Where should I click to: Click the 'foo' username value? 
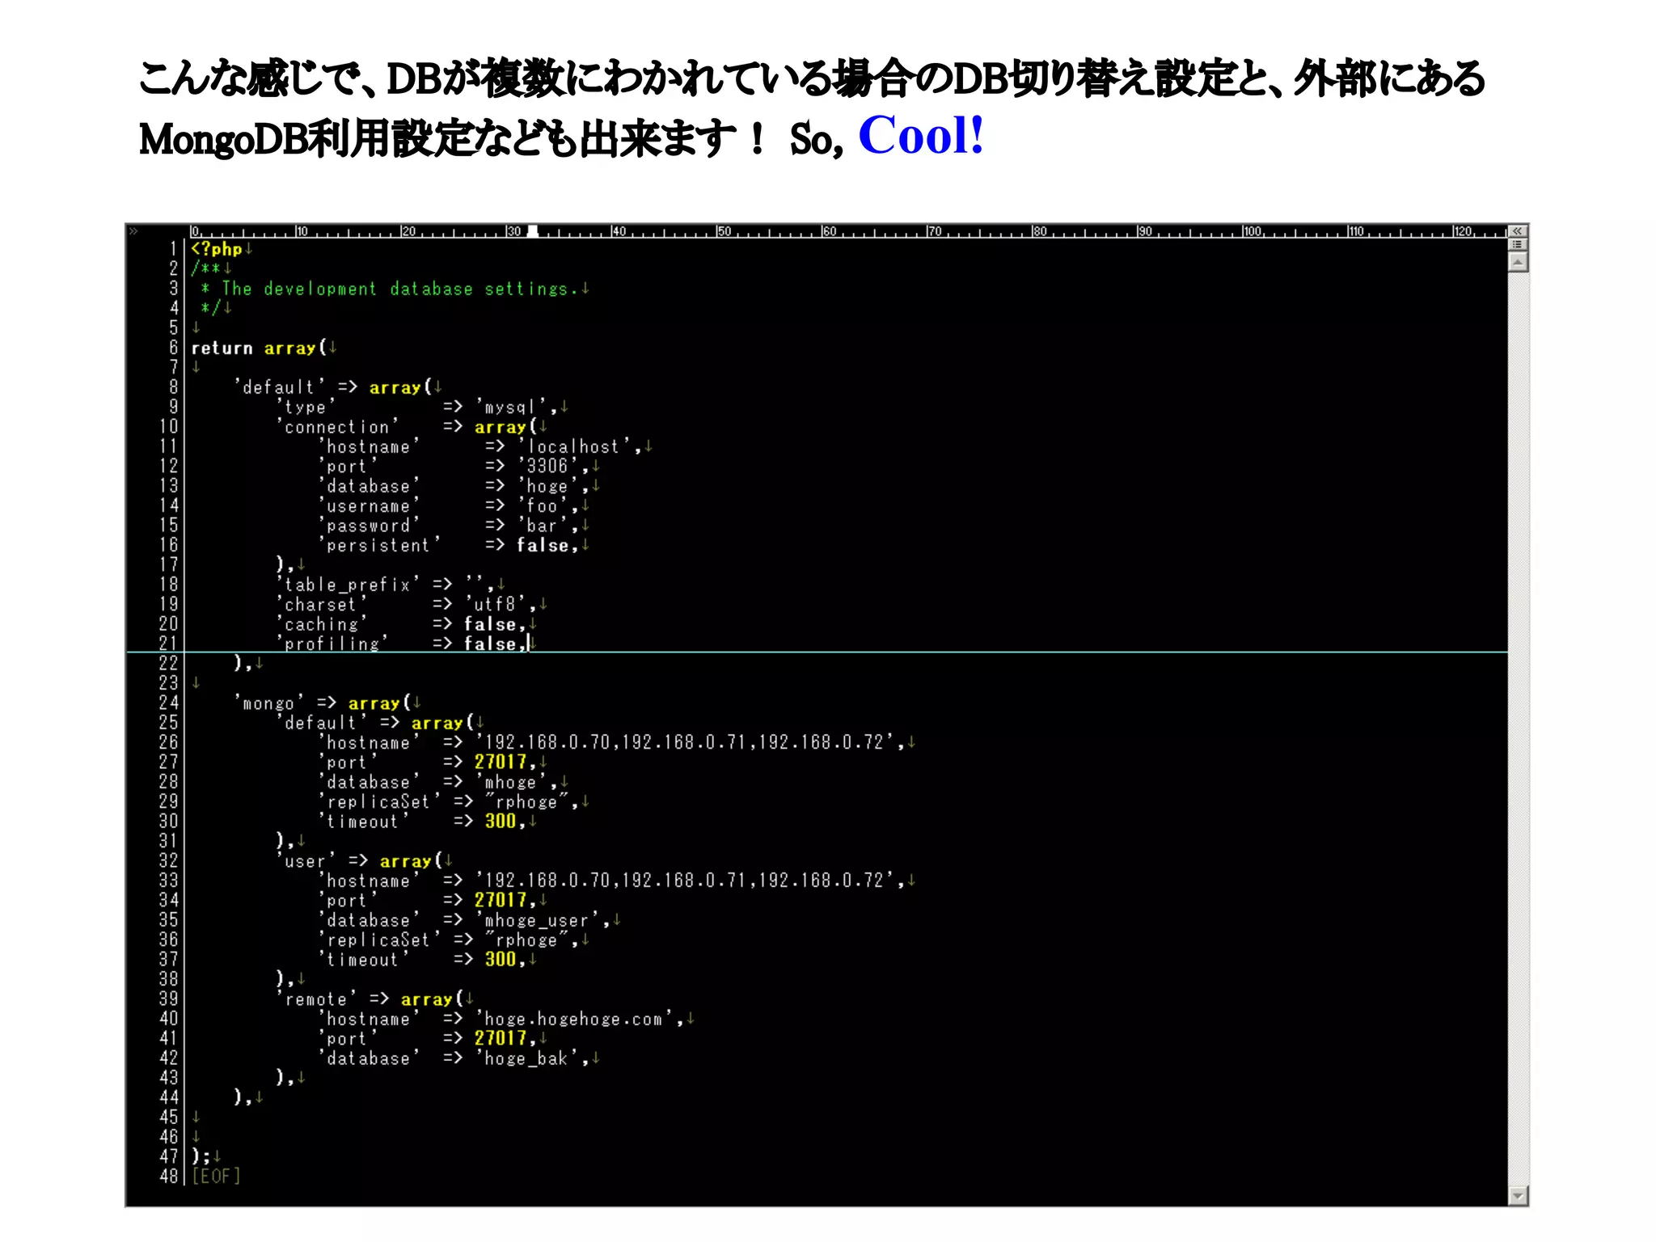(x=543, y=505)
